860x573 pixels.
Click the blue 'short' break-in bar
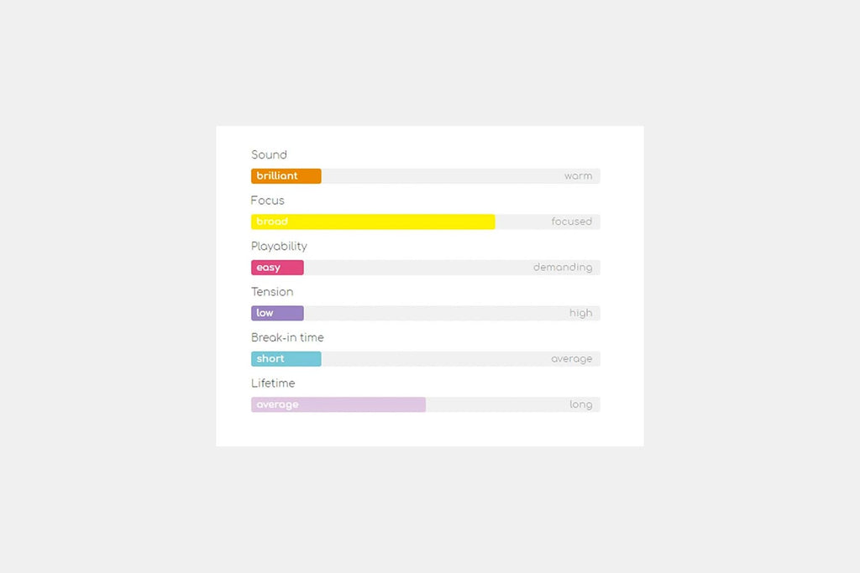tap(286, 359)
